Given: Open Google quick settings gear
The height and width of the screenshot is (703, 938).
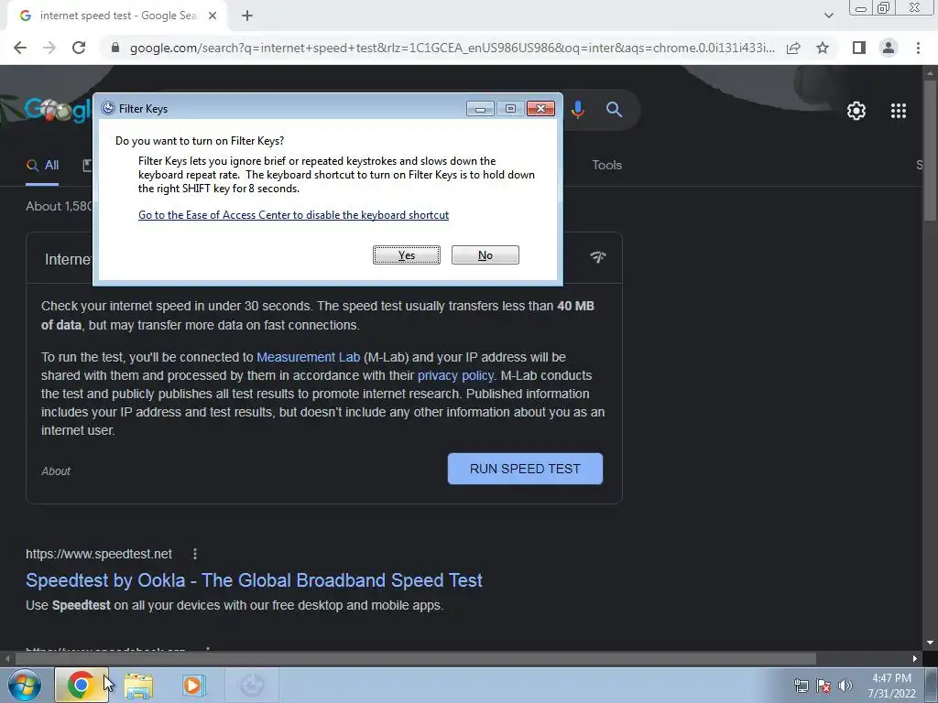Looking at the screenshot, I should pyautogui.click(x=856, y=111).
